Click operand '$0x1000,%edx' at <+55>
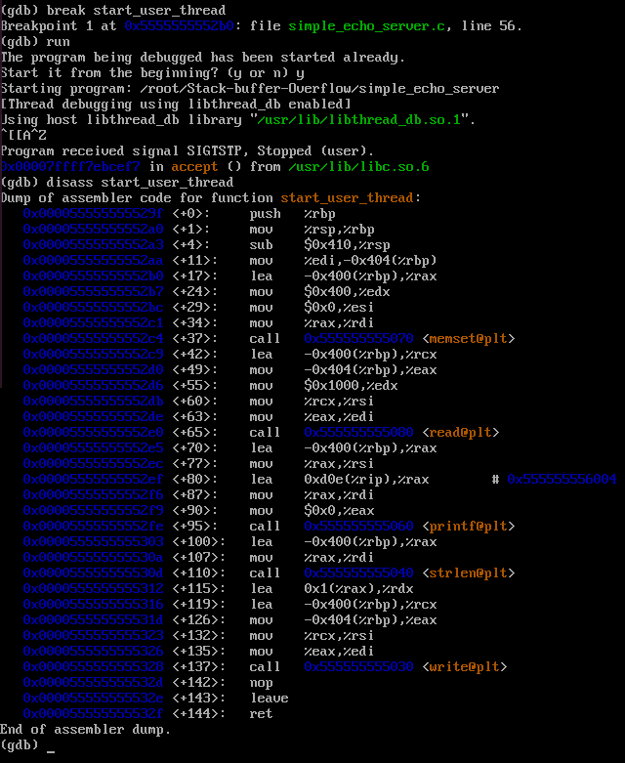Screen dimensions: 625x763 point(351,385)
